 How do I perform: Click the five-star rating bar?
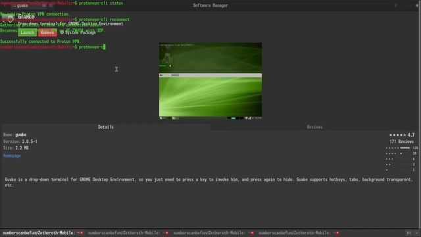[x=405, y=148]
